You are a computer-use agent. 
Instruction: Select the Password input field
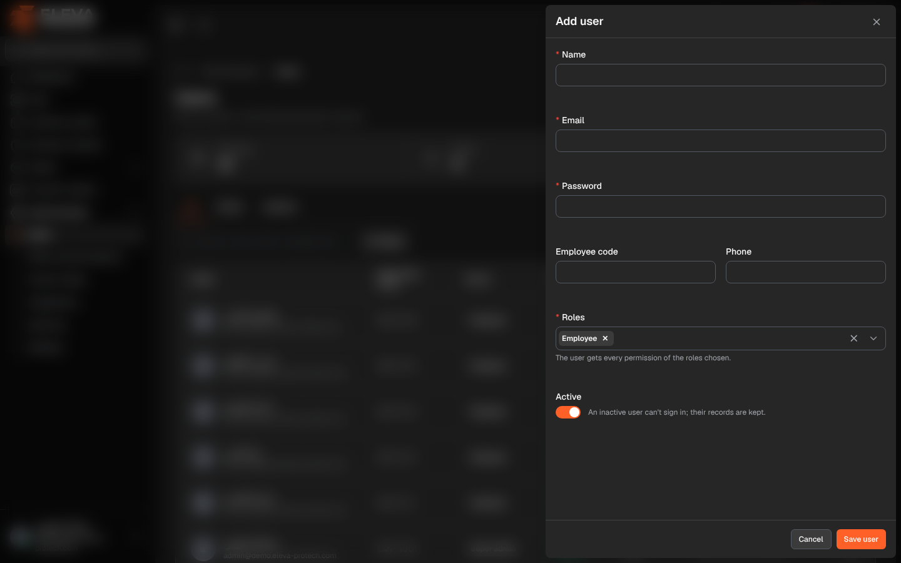coord(721,206)
